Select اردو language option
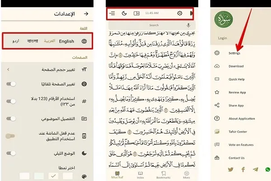271x181 pixels. (x=16, y=41)
